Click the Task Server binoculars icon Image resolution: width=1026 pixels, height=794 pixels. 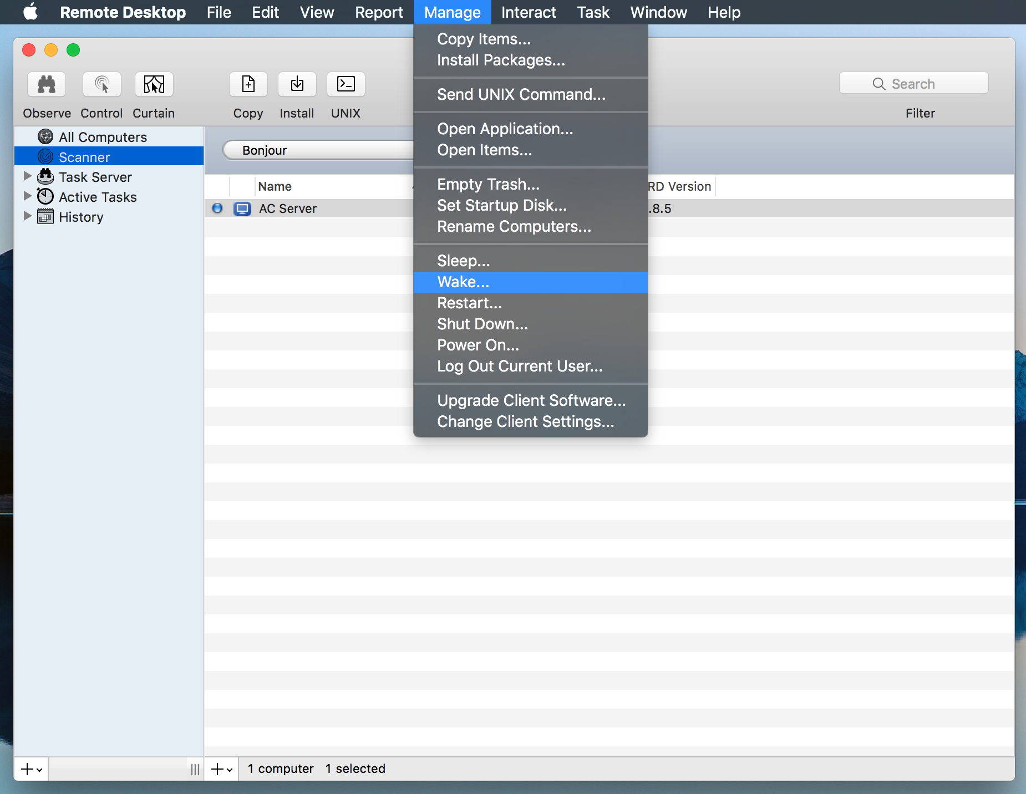(45, 176)
